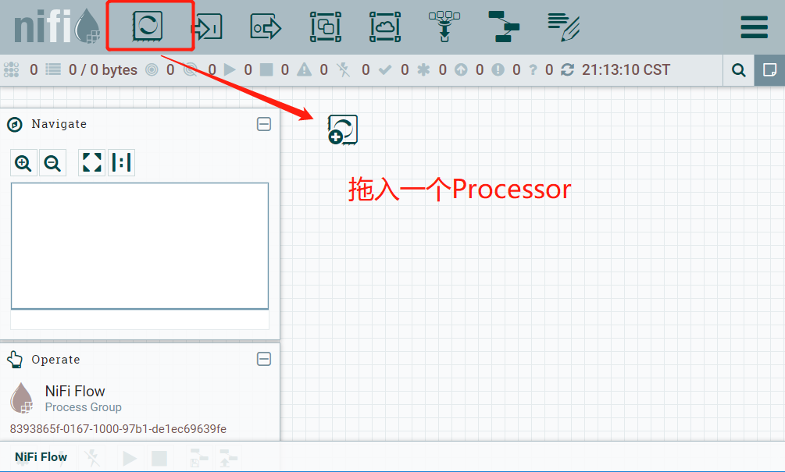785x472 pixels.
Task: Select the Input Port toolbar icon
Action: [208, 27]
